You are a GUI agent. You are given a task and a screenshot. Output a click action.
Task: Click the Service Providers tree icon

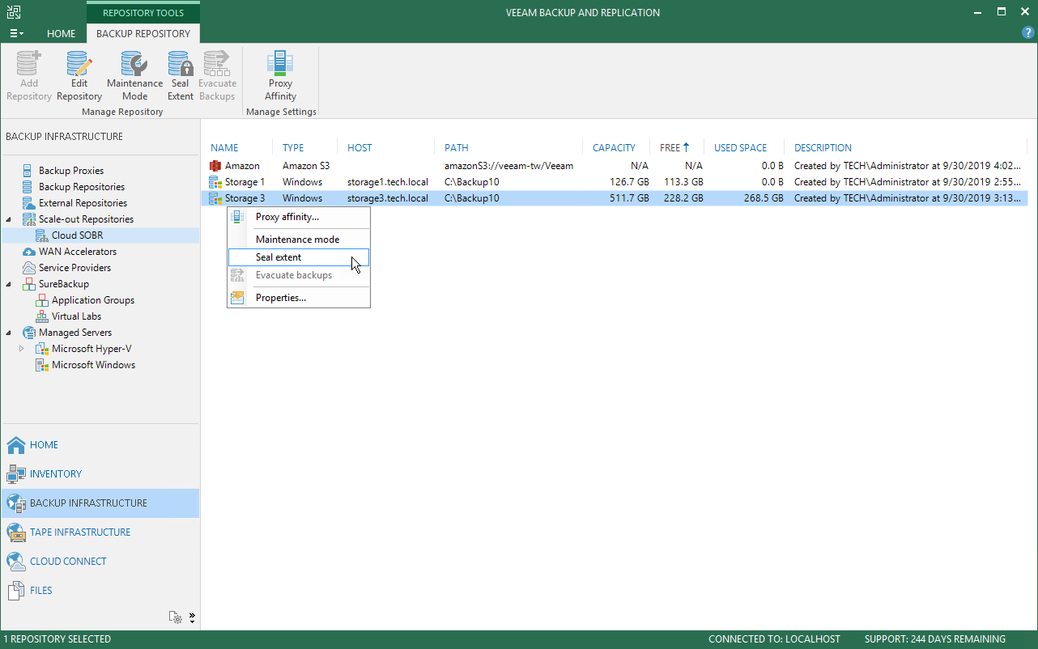28,268
